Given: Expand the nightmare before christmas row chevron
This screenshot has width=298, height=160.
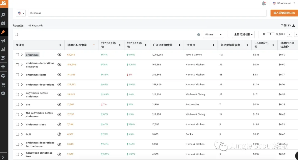Looking at the screenshot, I should (x=22, y=95).
